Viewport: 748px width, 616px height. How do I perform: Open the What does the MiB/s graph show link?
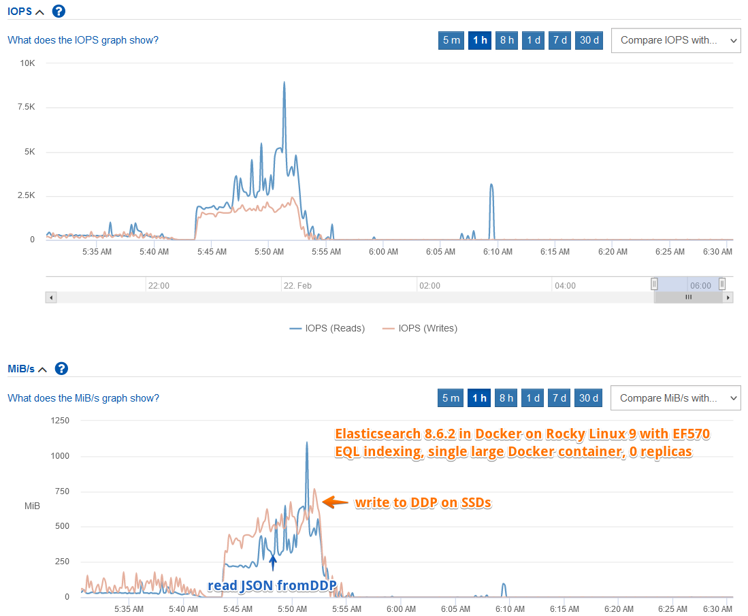coord(84,398)
